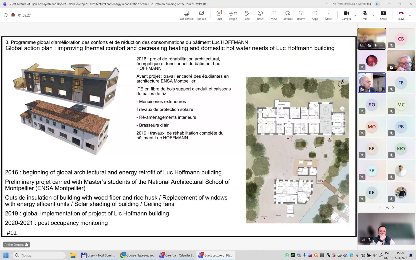Open breakout Rooms
416x260 pixels.
pos(301,15)
